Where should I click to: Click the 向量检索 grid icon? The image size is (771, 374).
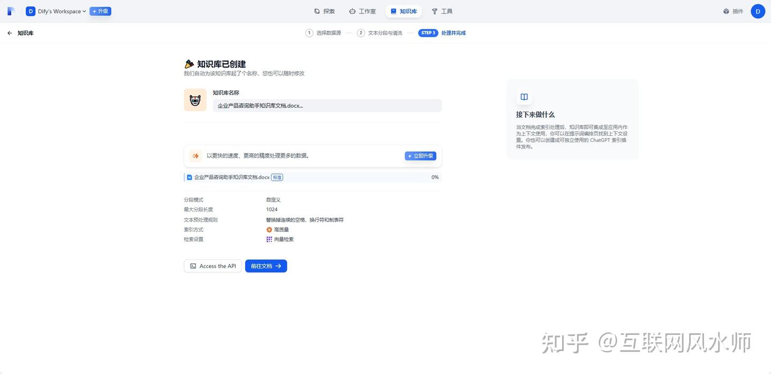click(x=269, y=239)
